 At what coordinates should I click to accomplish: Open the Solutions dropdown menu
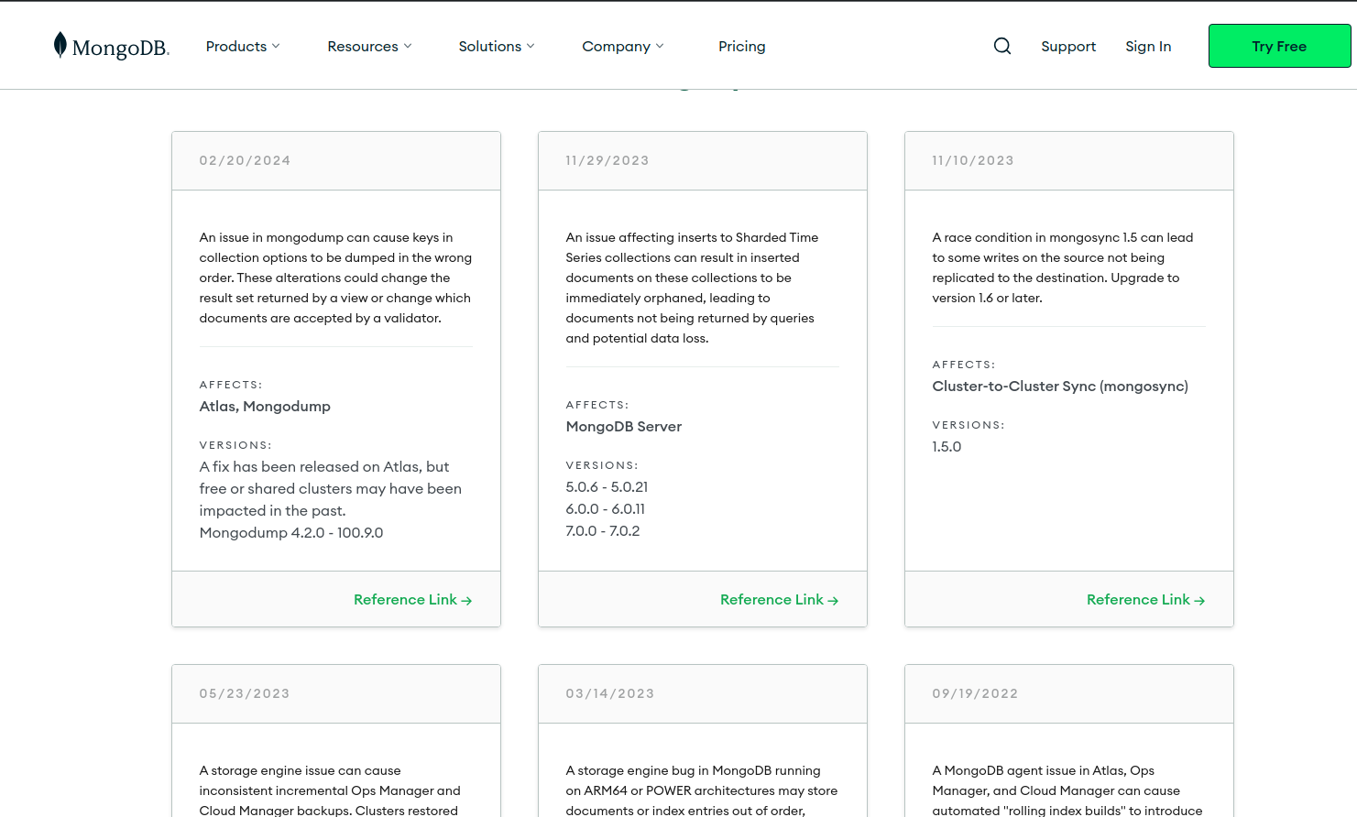(496, 46)
